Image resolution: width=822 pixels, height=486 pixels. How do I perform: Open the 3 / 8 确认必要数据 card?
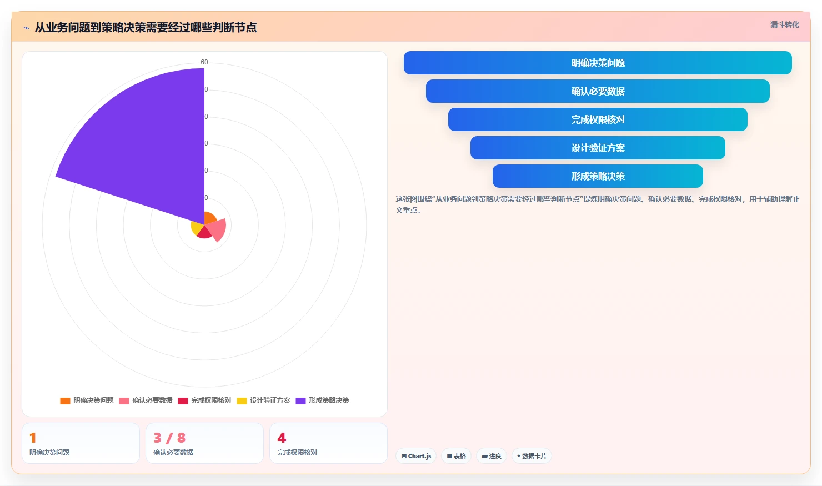tap(204, 443)
